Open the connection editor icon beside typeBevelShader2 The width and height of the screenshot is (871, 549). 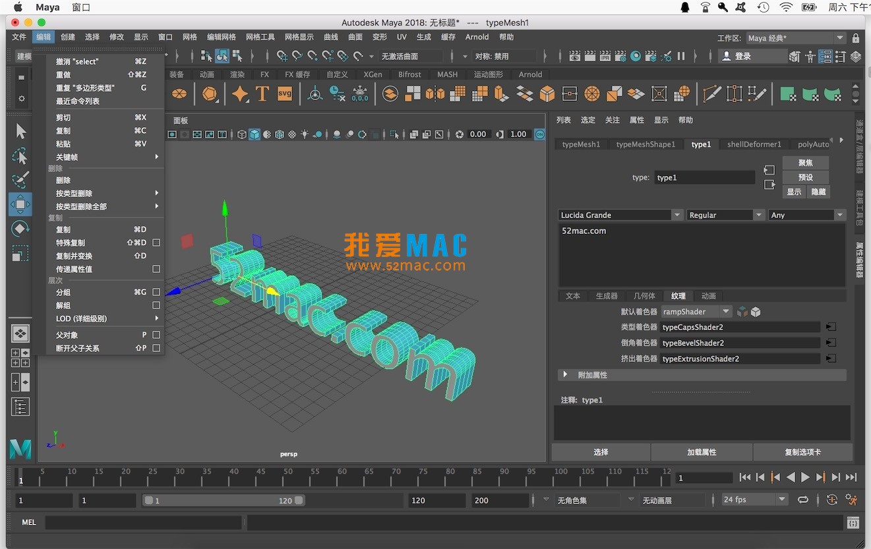point(831,343)
